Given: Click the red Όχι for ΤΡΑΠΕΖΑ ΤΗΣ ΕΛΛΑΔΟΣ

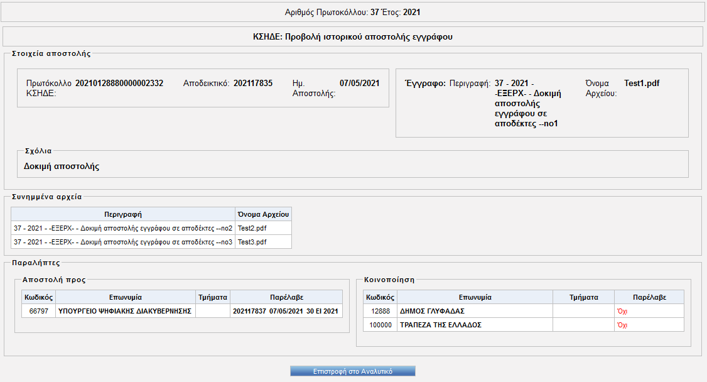Looking at the screenshot, I should (623, 325).
